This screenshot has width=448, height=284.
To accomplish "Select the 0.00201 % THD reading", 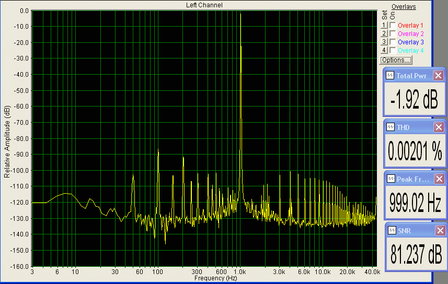I will click(x=415, y=151).
